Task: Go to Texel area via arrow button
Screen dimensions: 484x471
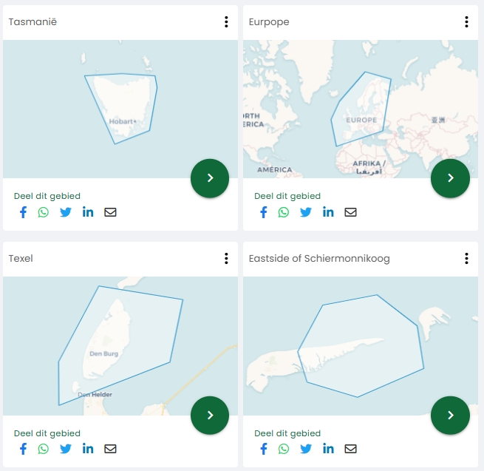Action: click(x=210, y=415)
